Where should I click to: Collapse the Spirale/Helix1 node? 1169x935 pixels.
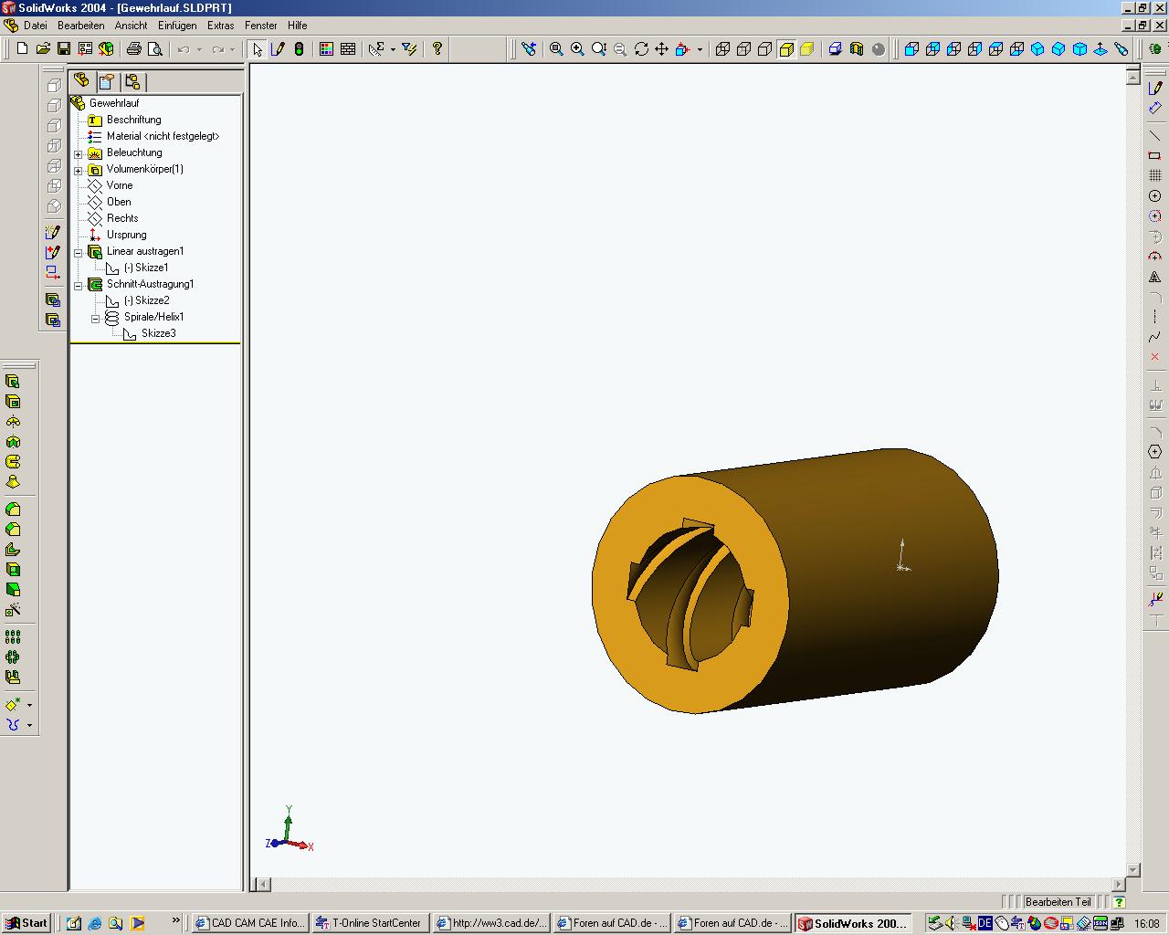click(96, 318)
